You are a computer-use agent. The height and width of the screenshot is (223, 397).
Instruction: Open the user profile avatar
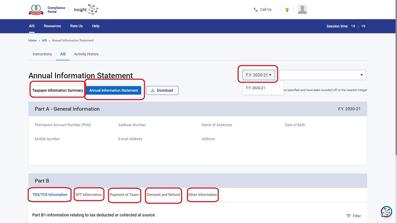(302, 9)
